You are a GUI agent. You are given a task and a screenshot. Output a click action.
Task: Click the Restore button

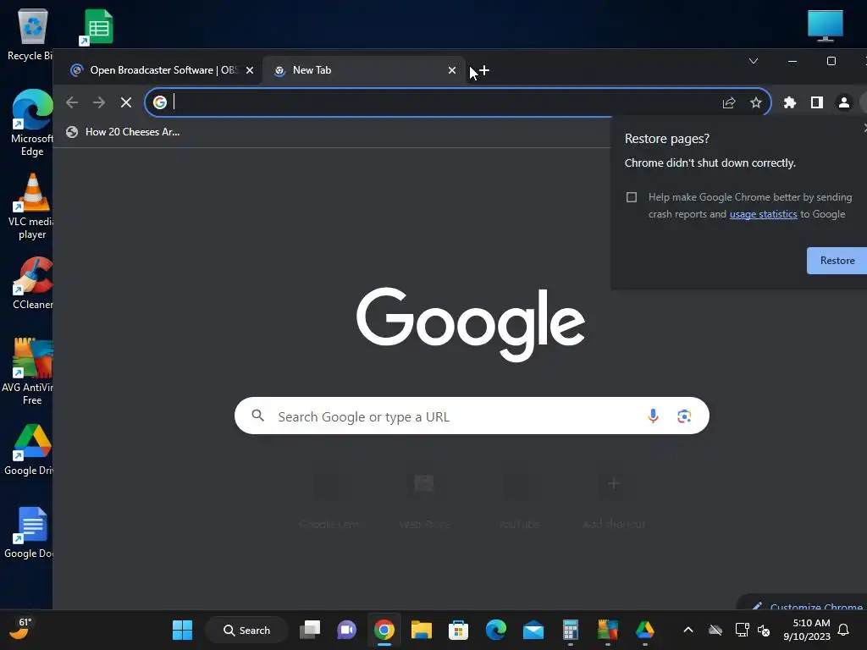click(837, 261)
